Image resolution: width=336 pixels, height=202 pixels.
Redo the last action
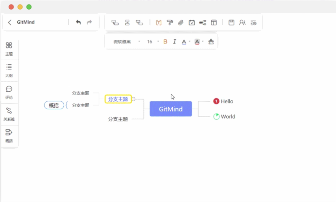click(89, 22)
